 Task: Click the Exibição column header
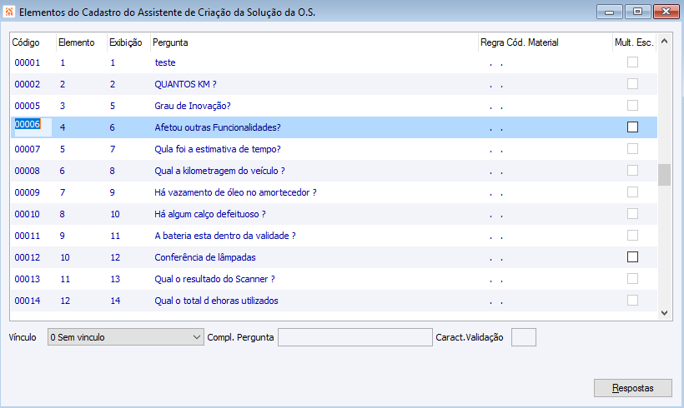[x=126, y=42]
